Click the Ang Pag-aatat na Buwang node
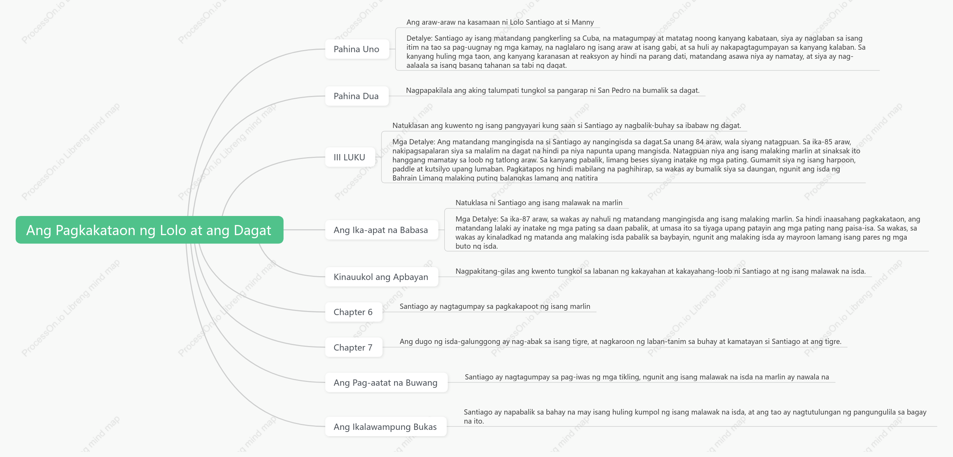 pyautogui.click(x=386, y=382)
